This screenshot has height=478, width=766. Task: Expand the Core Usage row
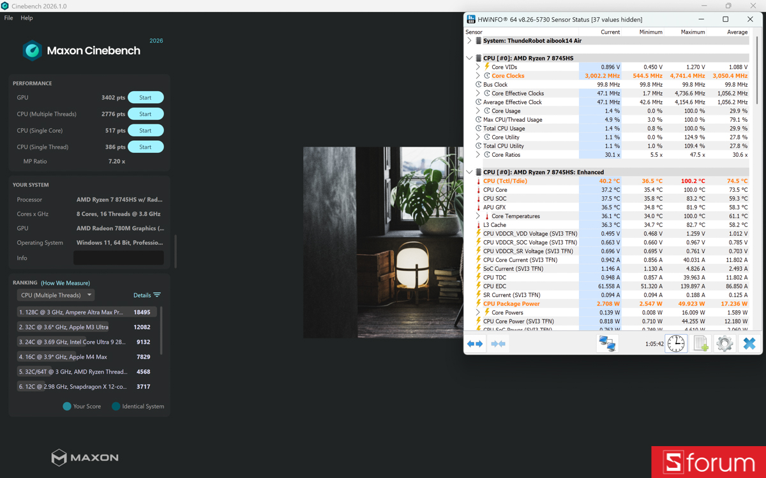pyautogui.click(x=478, y=111)
